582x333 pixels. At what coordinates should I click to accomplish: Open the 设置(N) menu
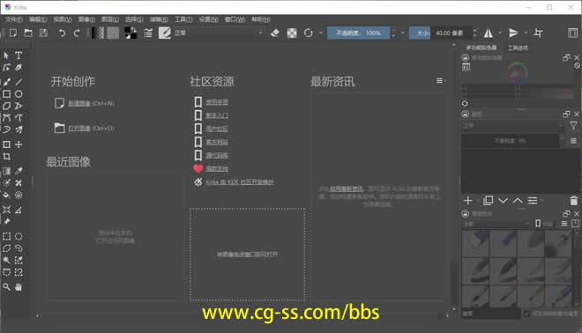pos(208,19)
